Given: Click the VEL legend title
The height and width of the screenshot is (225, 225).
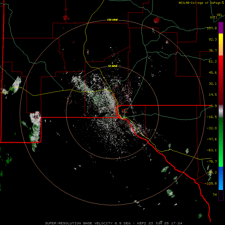Looking at the screenshot, I should [219, 15].
